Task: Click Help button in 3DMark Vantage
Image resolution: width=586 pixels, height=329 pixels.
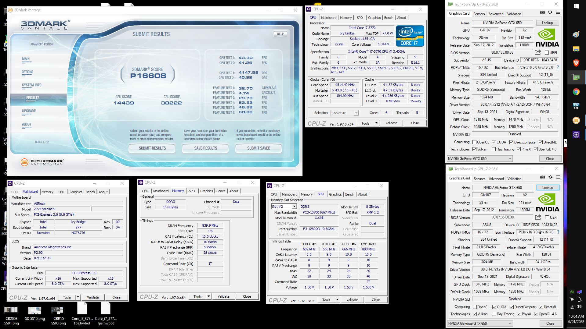Action: click(280, 34)
